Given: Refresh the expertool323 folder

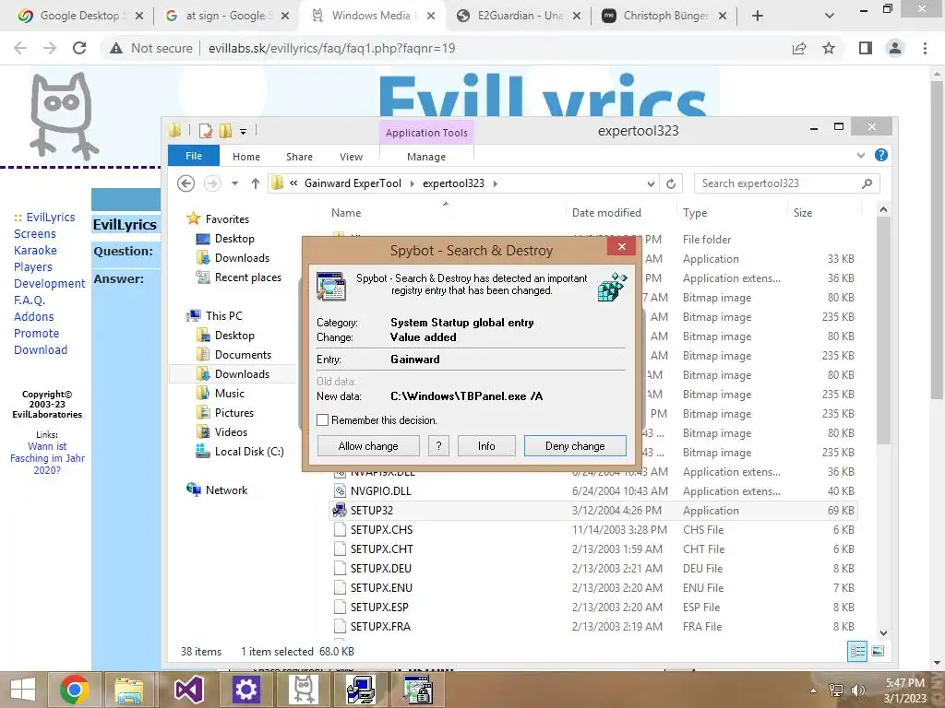Looking at the screenshot, I should click(671, 183).
